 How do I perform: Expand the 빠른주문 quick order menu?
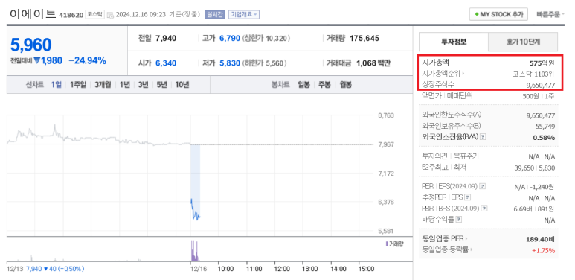click(x=550, y=15)
